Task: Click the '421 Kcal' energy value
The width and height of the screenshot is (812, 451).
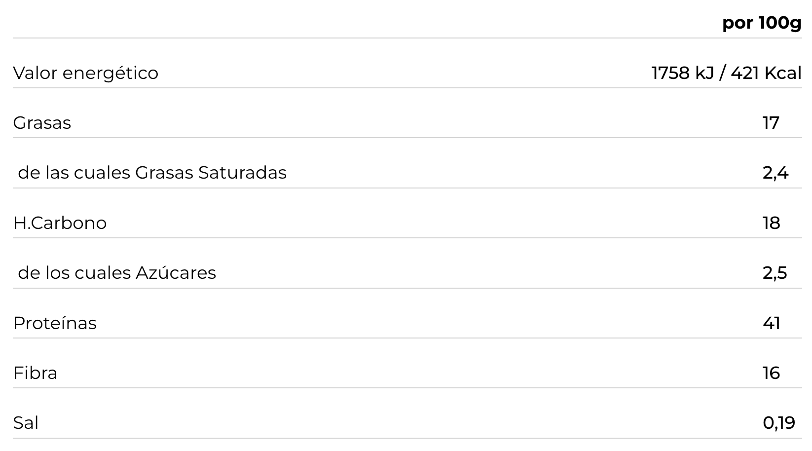Action: coord(766,73)
